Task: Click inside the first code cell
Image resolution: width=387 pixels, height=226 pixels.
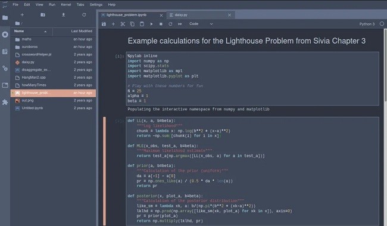Action: (252, 78)
